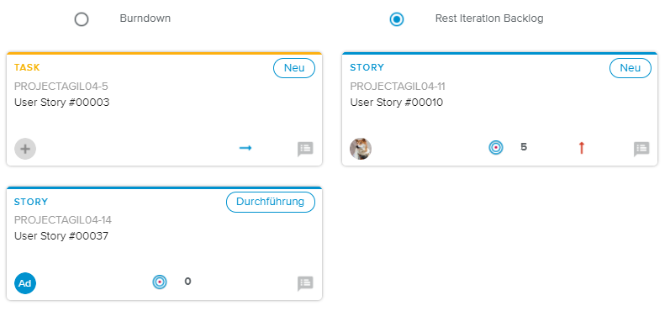670x311 pixels.
Task: Select the Burndown radio button
Action: pos(82,19)
